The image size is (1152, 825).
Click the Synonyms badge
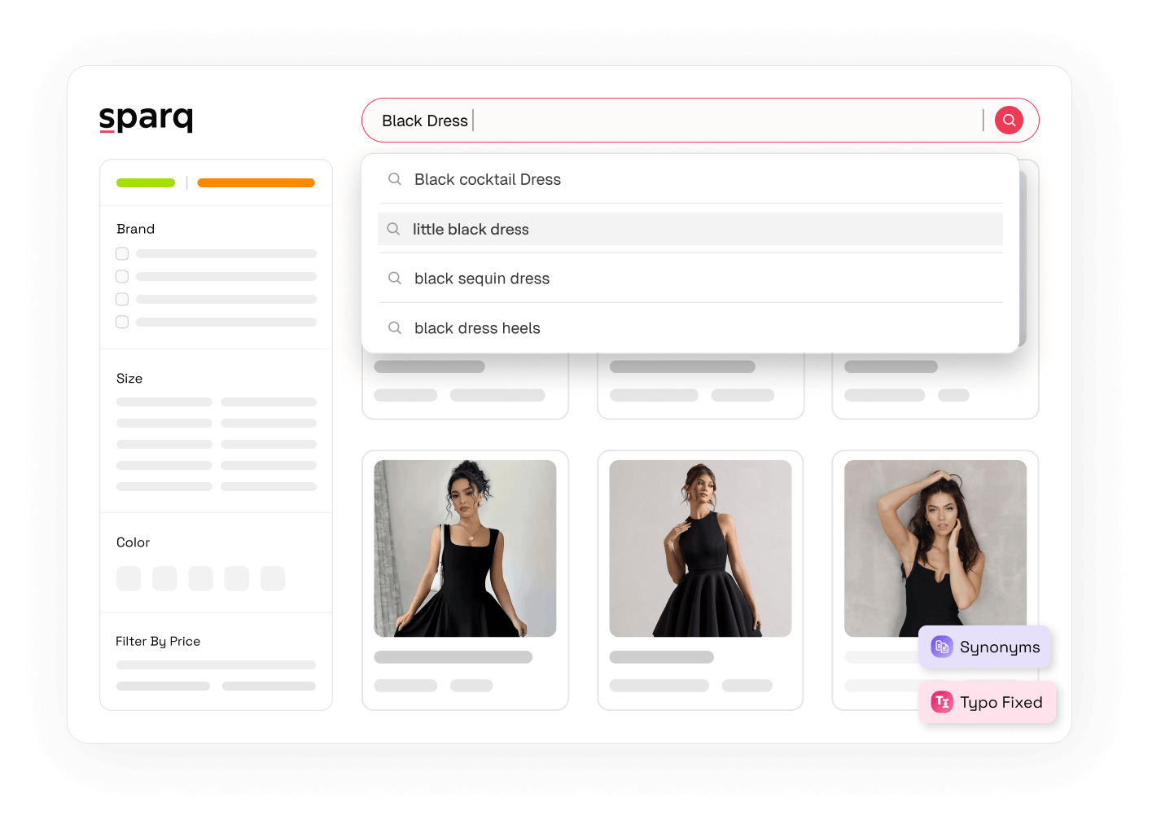pyautogui.click(x=984, y=646)
